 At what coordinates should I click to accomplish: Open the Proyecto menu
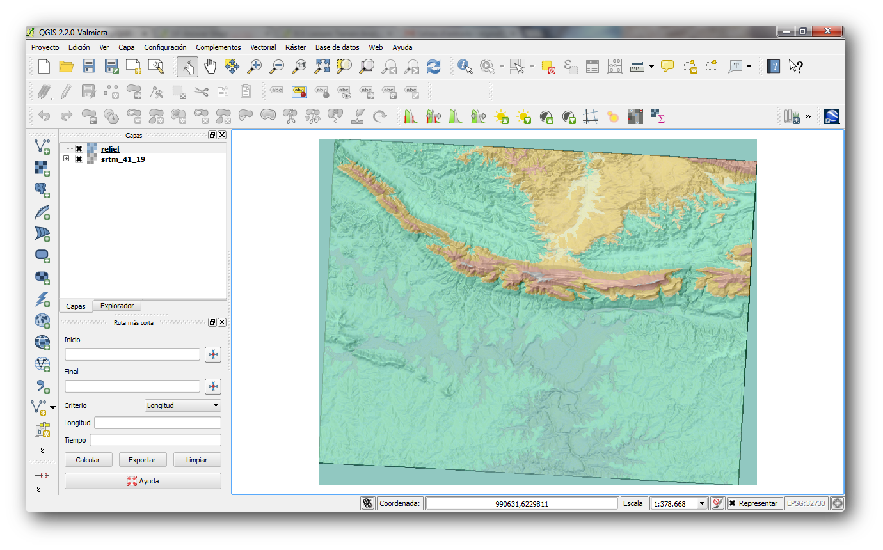pyautogui.click(x=45, y=47)
